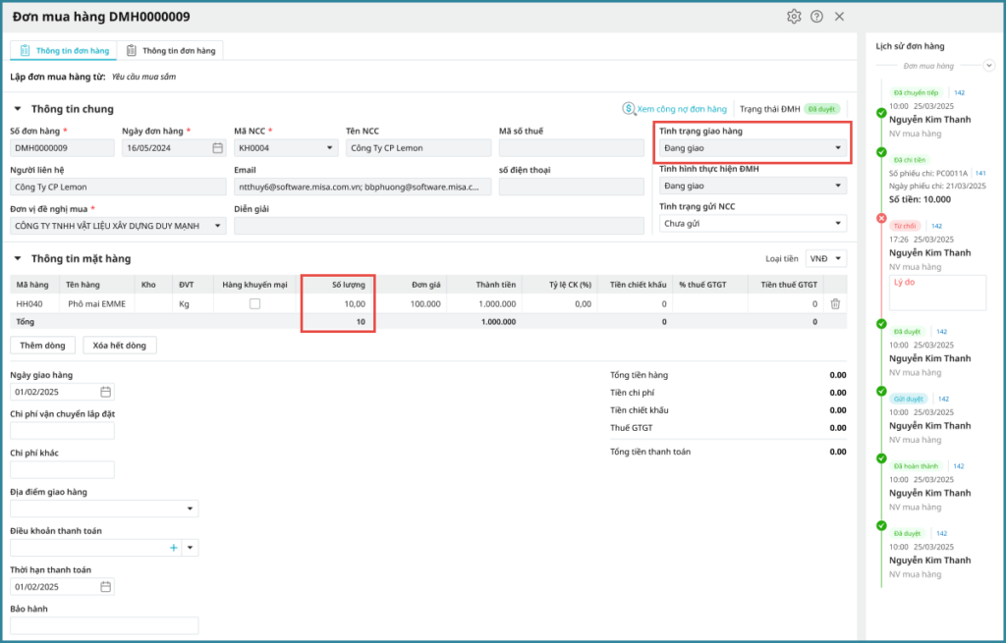This screenshot has width=1006, height=643.
Task: Collapse the Thông tin chung section
Action: click(x=18, y=109)
